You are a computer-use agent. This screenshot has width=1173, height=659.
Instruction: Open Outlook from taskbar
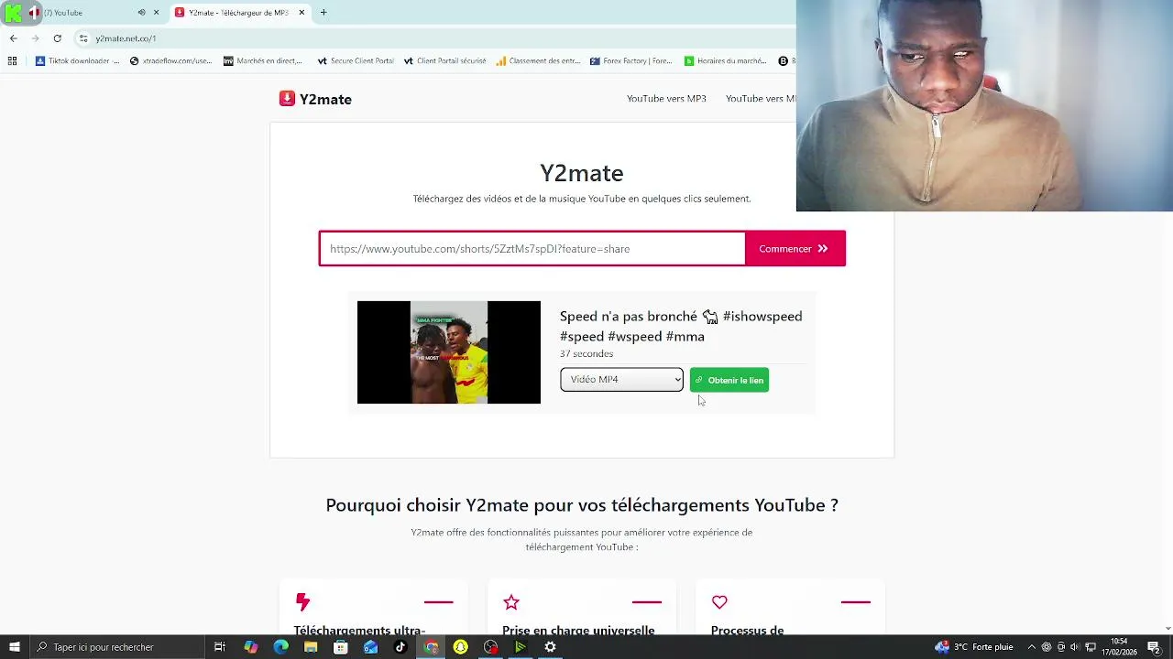(x=370, y=647)
